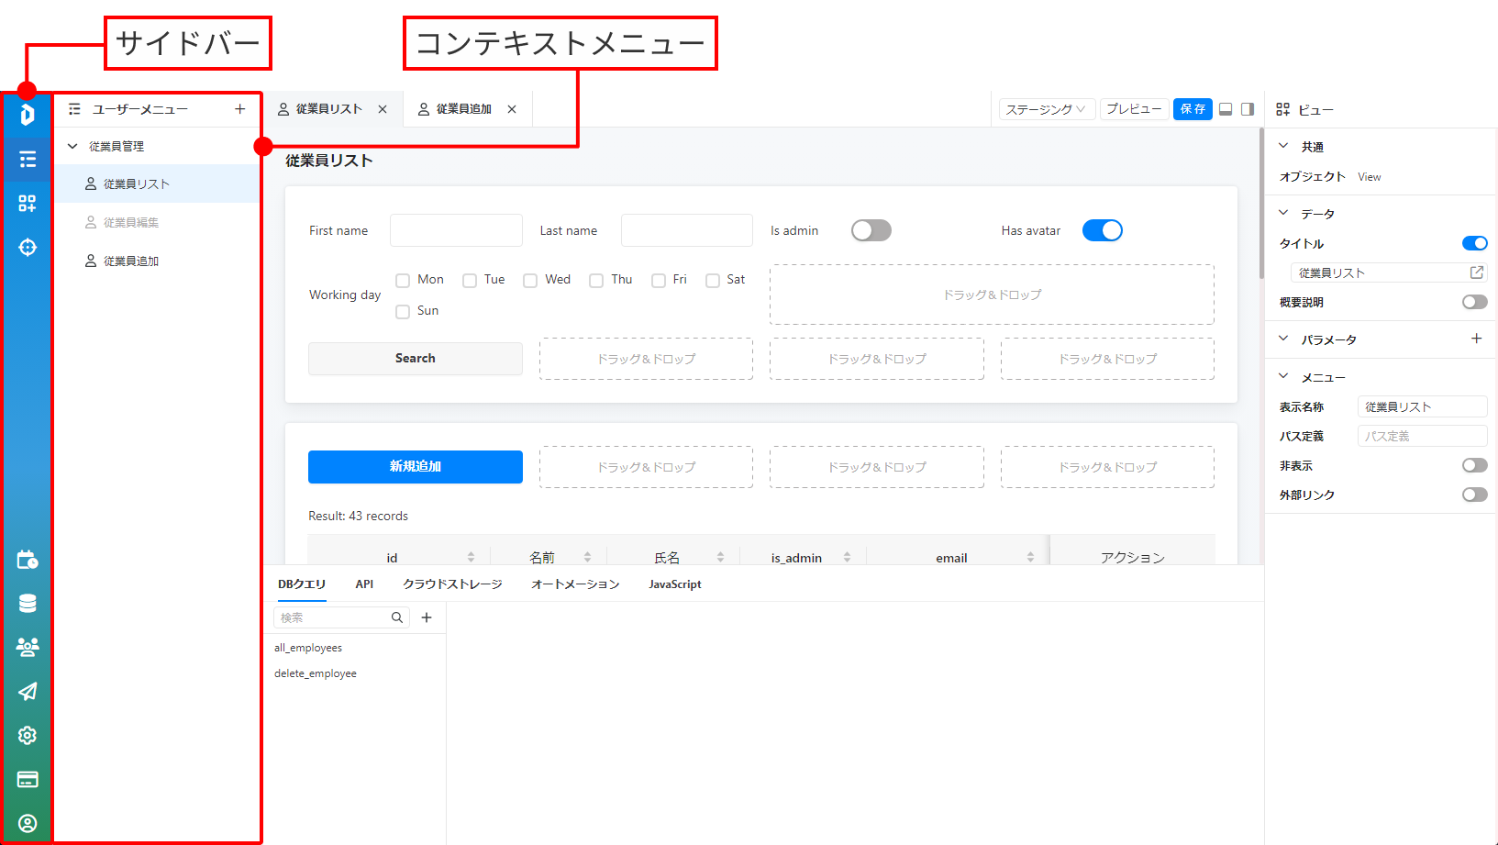1498x845 pixels.
Task: Toggle the right panel layout icon
Action: click(1248, 109)
